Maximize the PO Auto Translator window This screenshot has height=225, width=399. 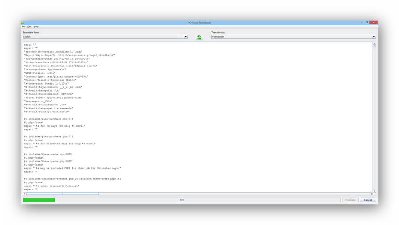click(367, 23)
